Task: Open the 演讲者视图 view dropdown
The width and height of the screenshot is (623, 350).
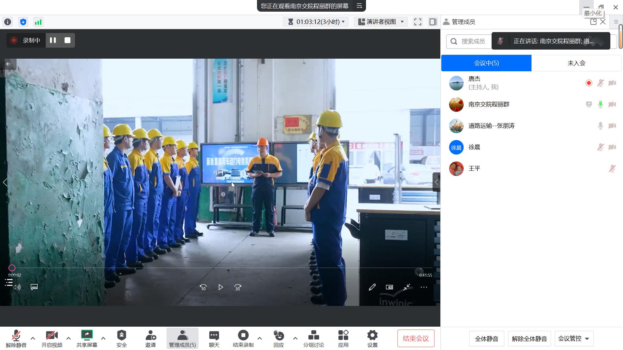Action: tap(381, 22)
